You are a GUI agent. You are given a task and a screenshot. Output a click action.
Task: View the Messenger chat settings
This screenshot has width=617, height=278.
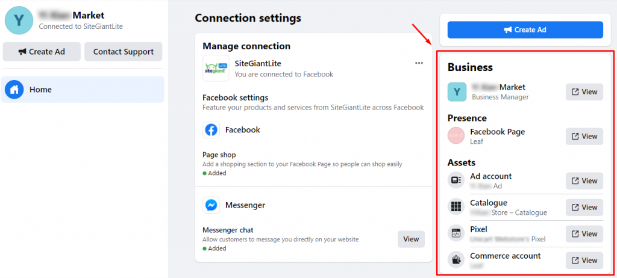click(411, 239)
